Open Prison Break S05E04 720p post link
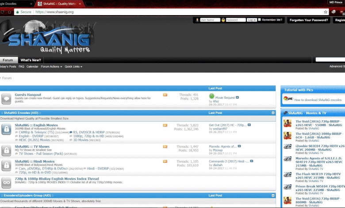Viewport: 345px width, 208px height. tap(320, 188)
